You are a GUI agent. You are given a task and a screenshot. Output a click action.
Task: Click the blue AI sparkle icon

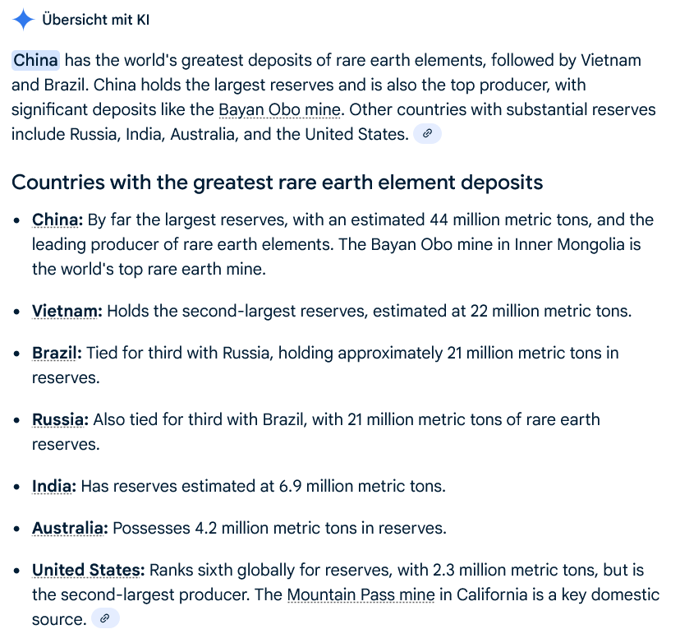click(23, 20)
